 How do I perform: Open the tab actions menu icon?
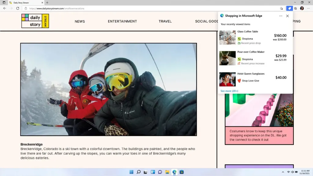(4, 2)
